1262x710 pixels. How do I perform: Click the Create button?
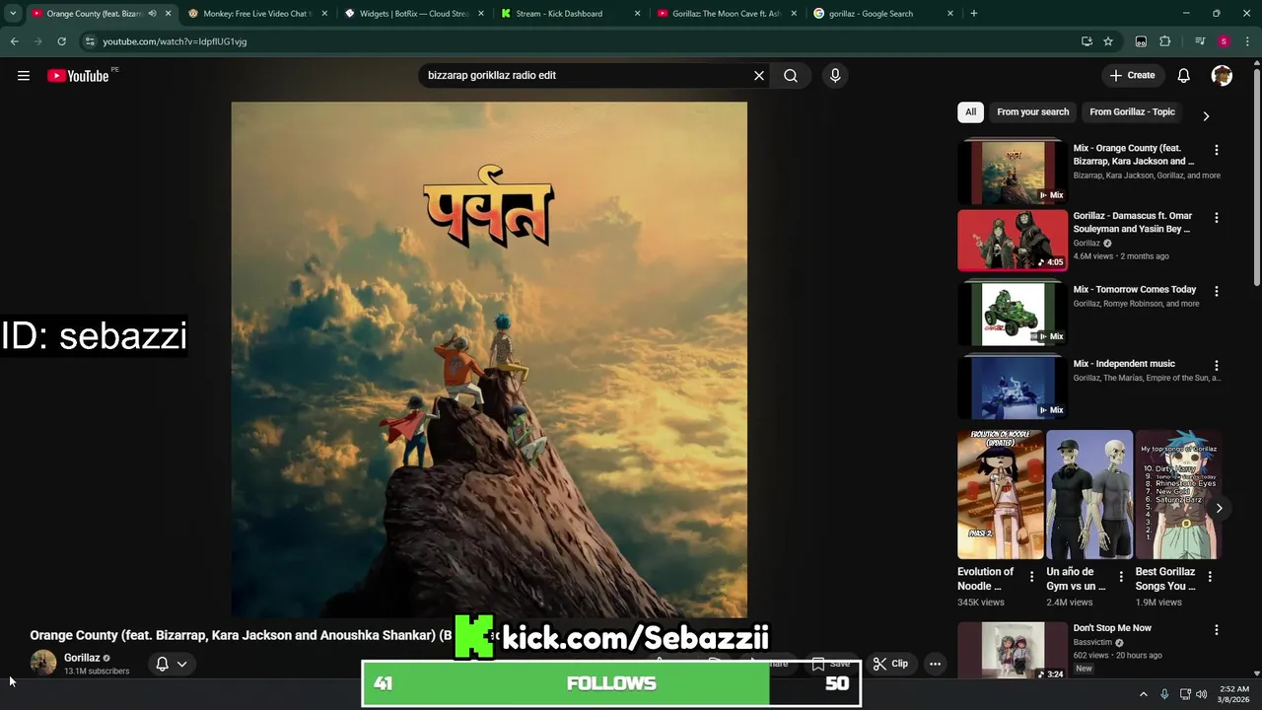click(x=1132, y=76)
